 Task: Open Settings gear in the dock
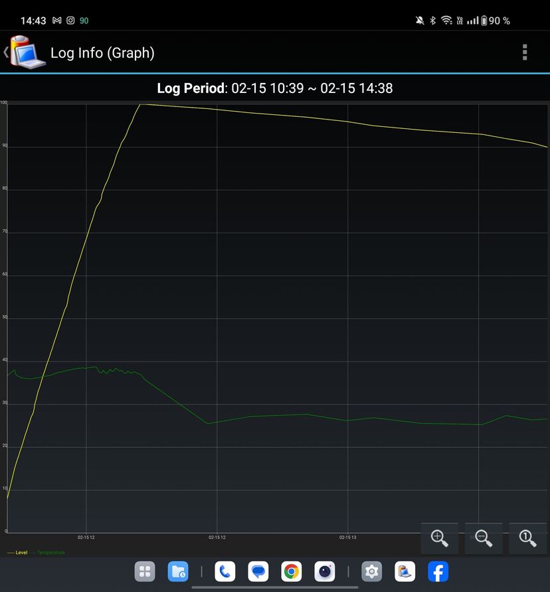[371, 571]
